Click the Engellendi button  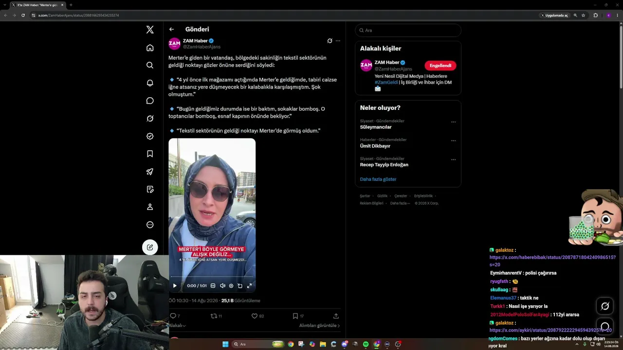440,66
